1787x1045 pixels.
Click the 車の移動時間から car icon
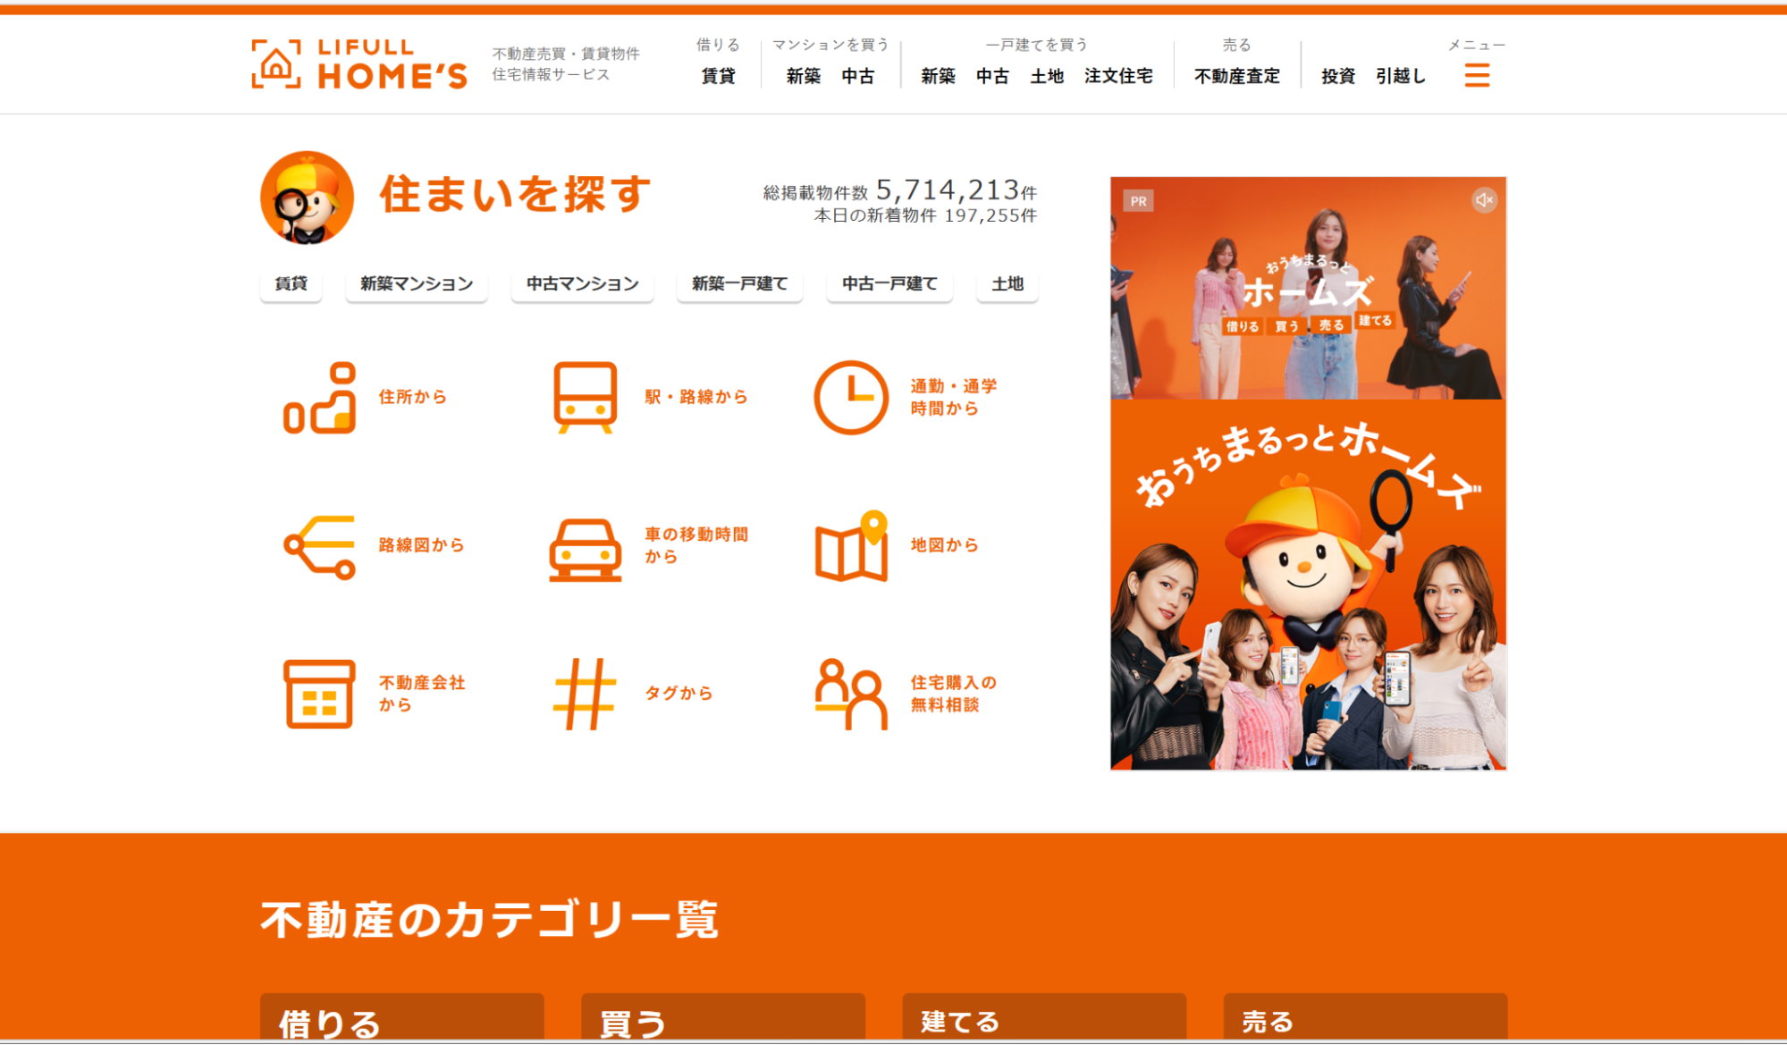pos(585,548)
